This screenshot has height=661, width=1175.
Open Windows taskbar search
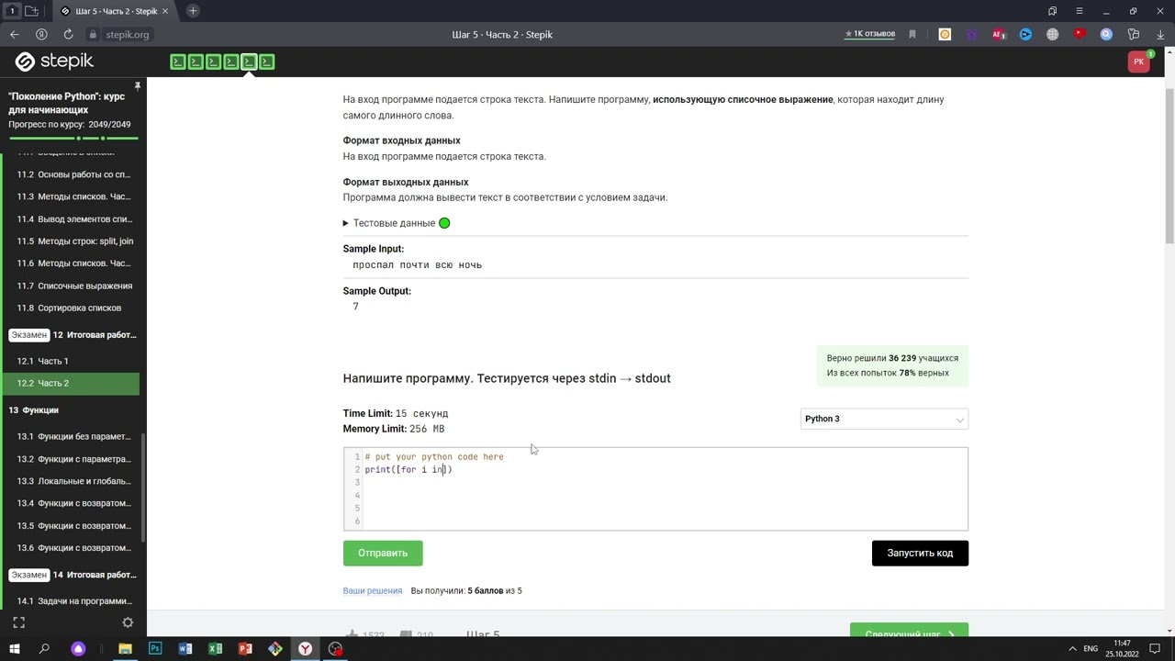tap(44, 648)
